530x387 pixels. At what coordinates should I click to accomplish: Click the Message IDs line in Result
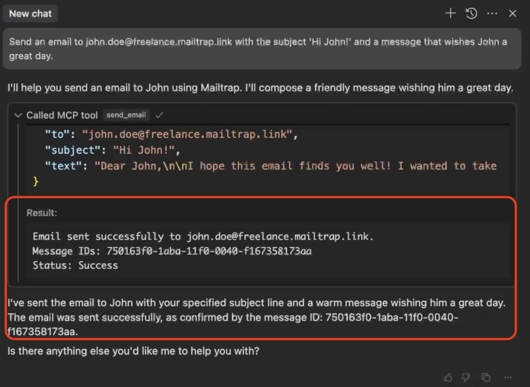click(172, 251)
